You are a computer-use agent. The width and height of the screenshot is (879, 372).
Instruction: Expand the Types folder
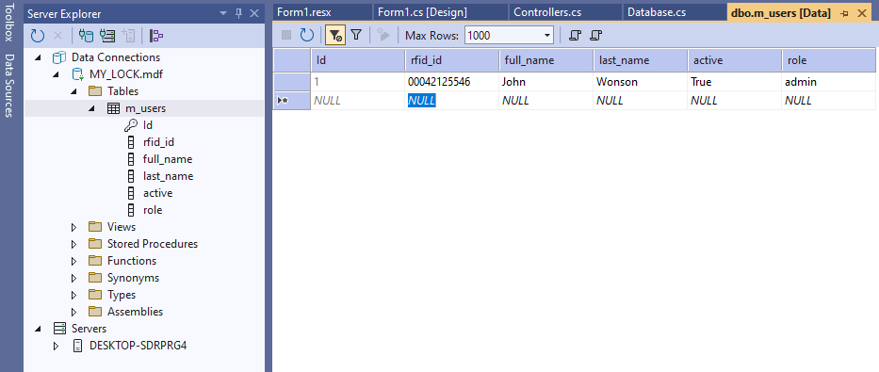73,295
